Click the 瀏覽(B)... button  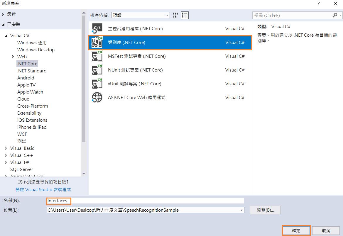pyautogui.click(x=265, y=210)
